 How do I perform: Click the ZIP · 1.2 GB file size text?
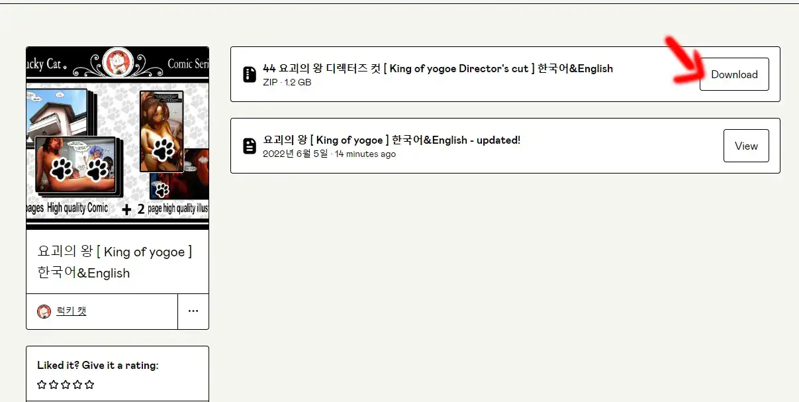coord(287,82)
